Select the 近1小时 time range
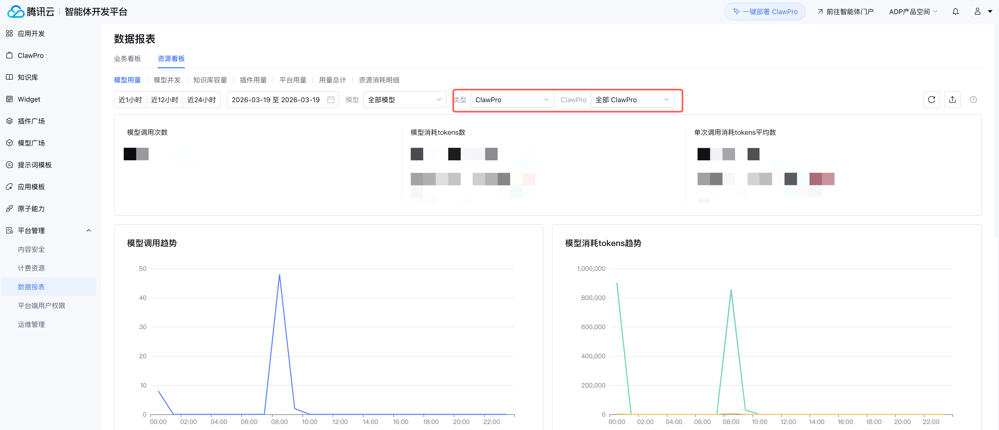Image resolution: width=999 pixels, height=430 pixels. [x=130, y=100]
